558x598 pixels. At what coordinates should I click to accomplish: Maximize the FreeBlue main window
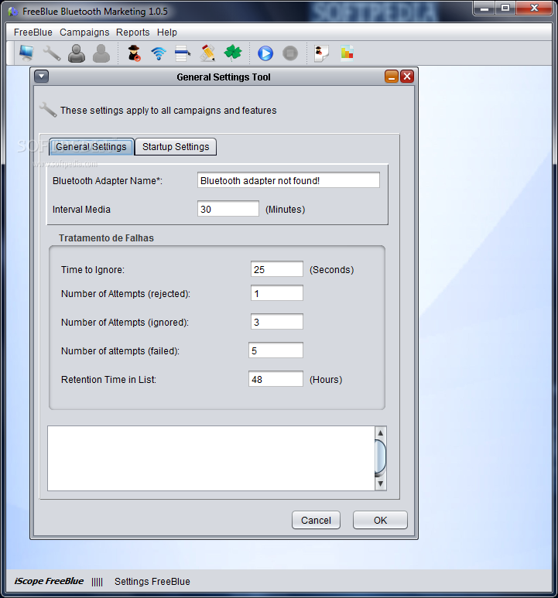point(505,8)
